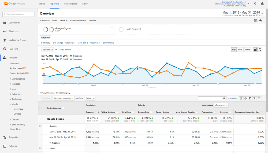Switch to the Goal Set 1 tab
This screenshot has height=153, width=268.
pos(70,43)
